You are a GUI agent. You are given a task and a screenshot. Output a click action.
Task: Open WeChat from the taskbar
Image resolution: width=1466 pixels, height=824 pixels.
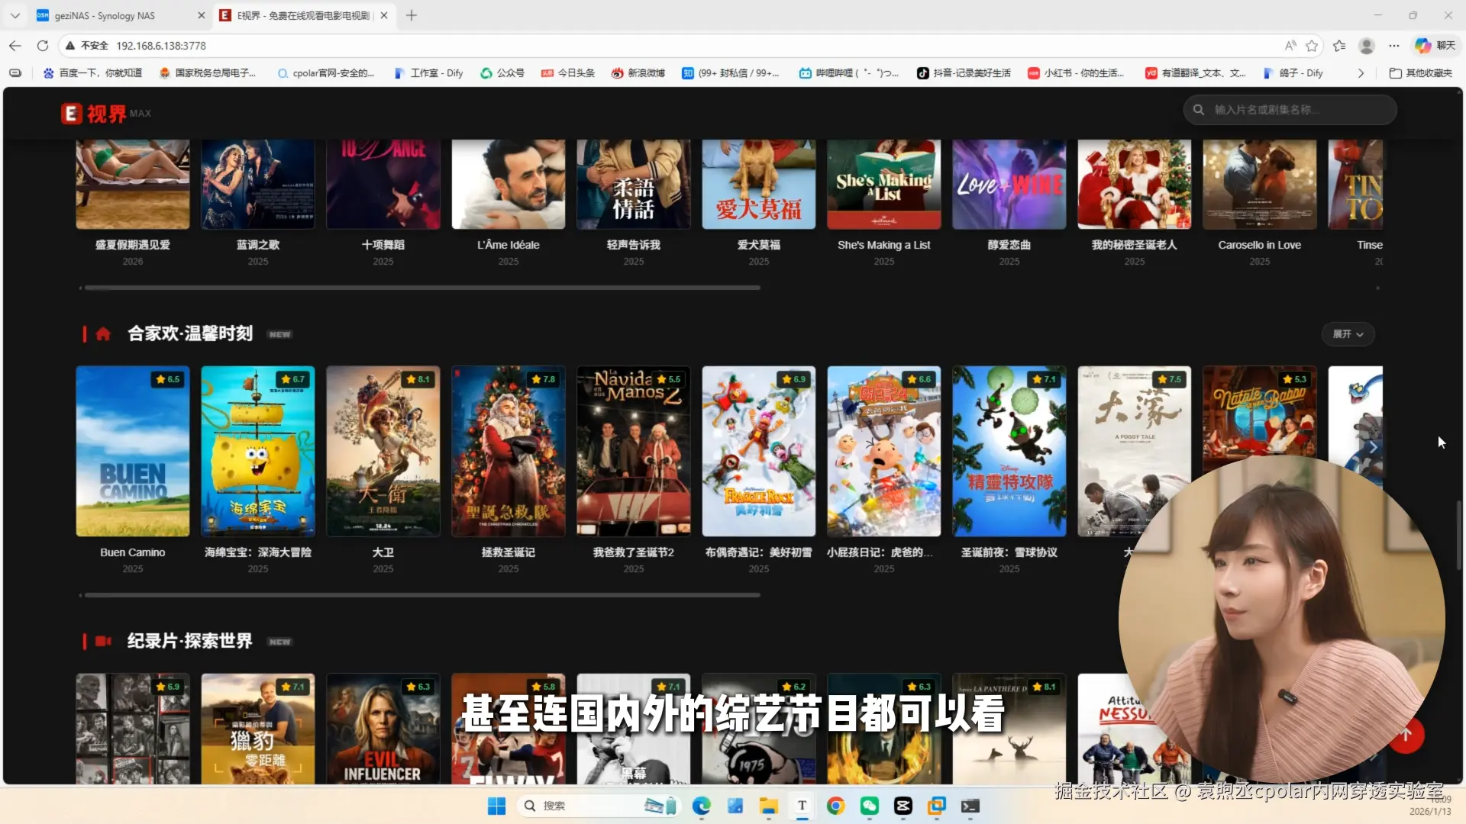(869, 806)
